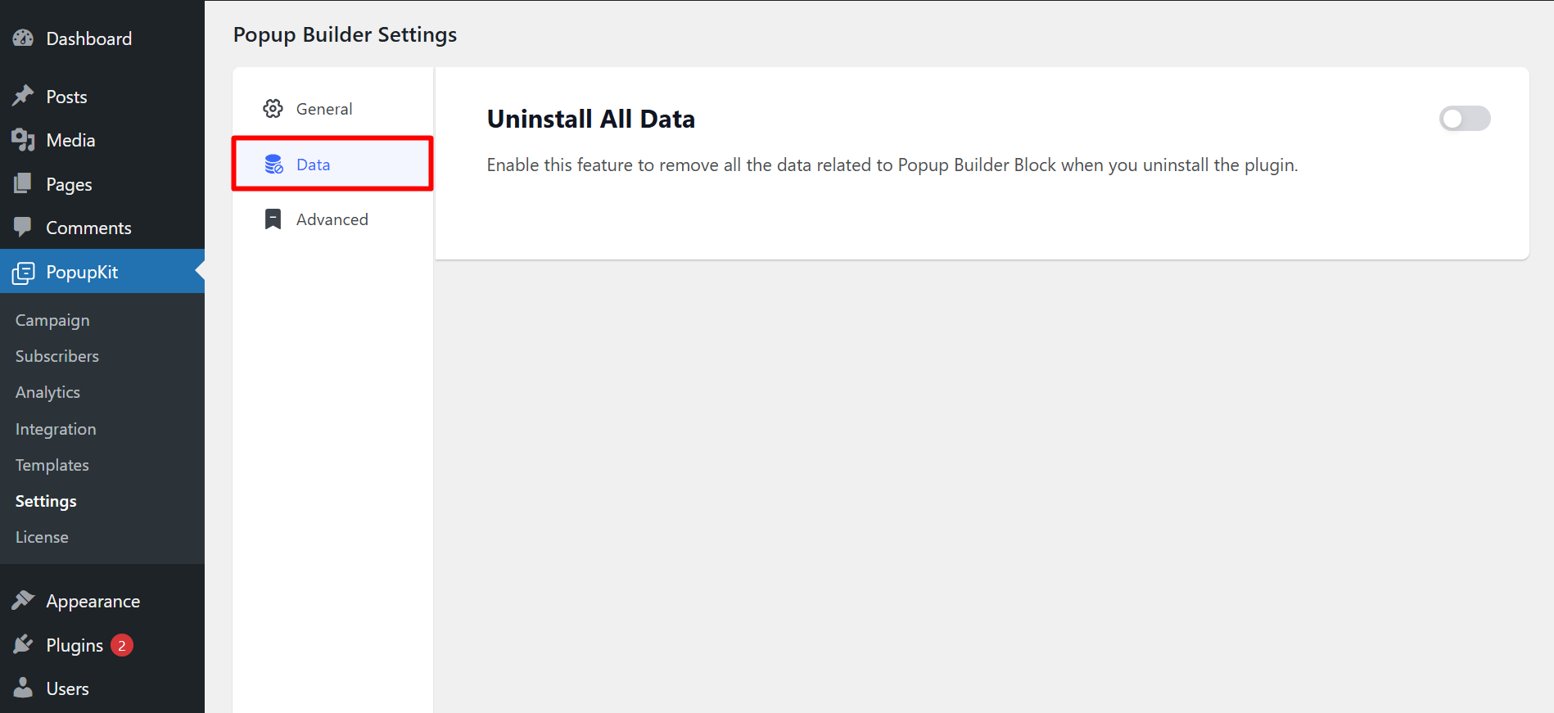Click the Media library icon

pos(23,140)
